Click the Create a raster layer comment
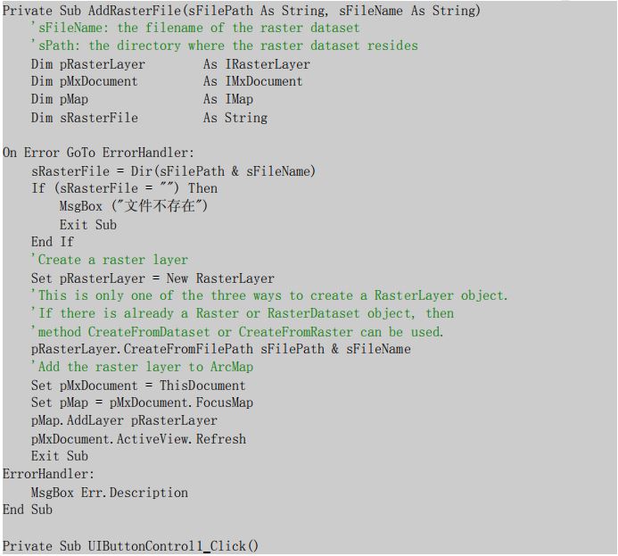This screenshot has width=618, height=556. (109, 260)
